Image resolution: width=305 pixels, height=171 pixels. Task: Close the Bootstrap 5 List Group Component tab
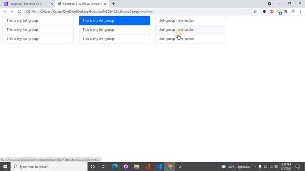click(x=105, y=4)
